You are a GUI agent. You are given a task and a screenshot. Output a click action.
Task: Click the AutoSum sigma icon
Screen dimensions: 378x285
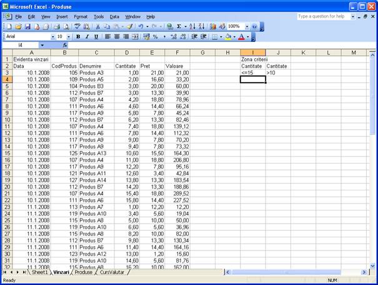point(179,27)
